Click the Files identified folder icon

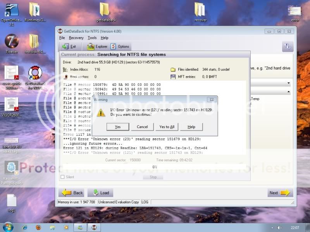[173, 70]
